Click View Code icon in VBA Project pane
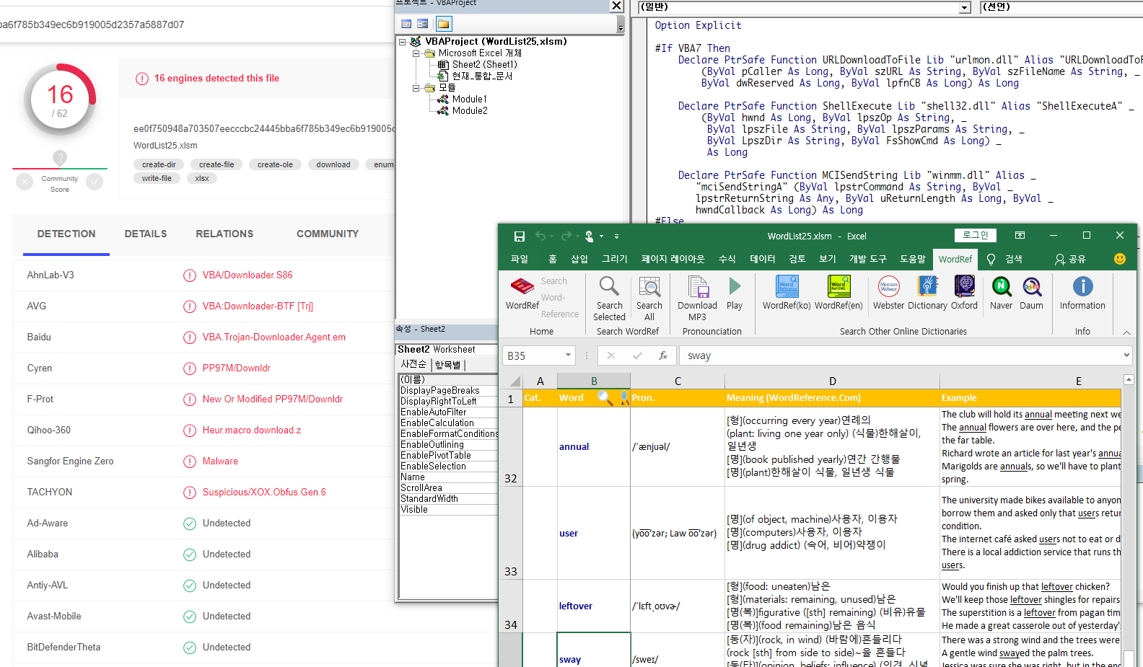This screenshot has width=1143, height=667. (406, 24)
